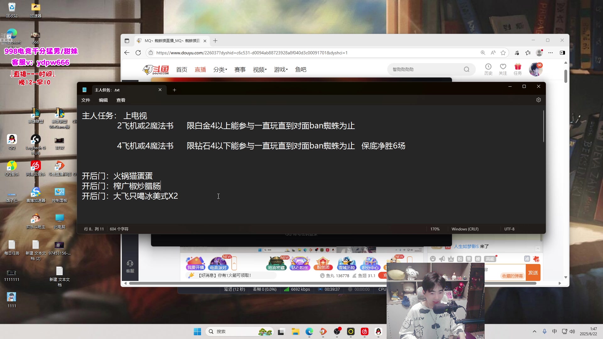This screenshot has height=339, width=603.
Task: Open the 赛事 nav link
Action: pyautogui.click(x=240, y=70)
